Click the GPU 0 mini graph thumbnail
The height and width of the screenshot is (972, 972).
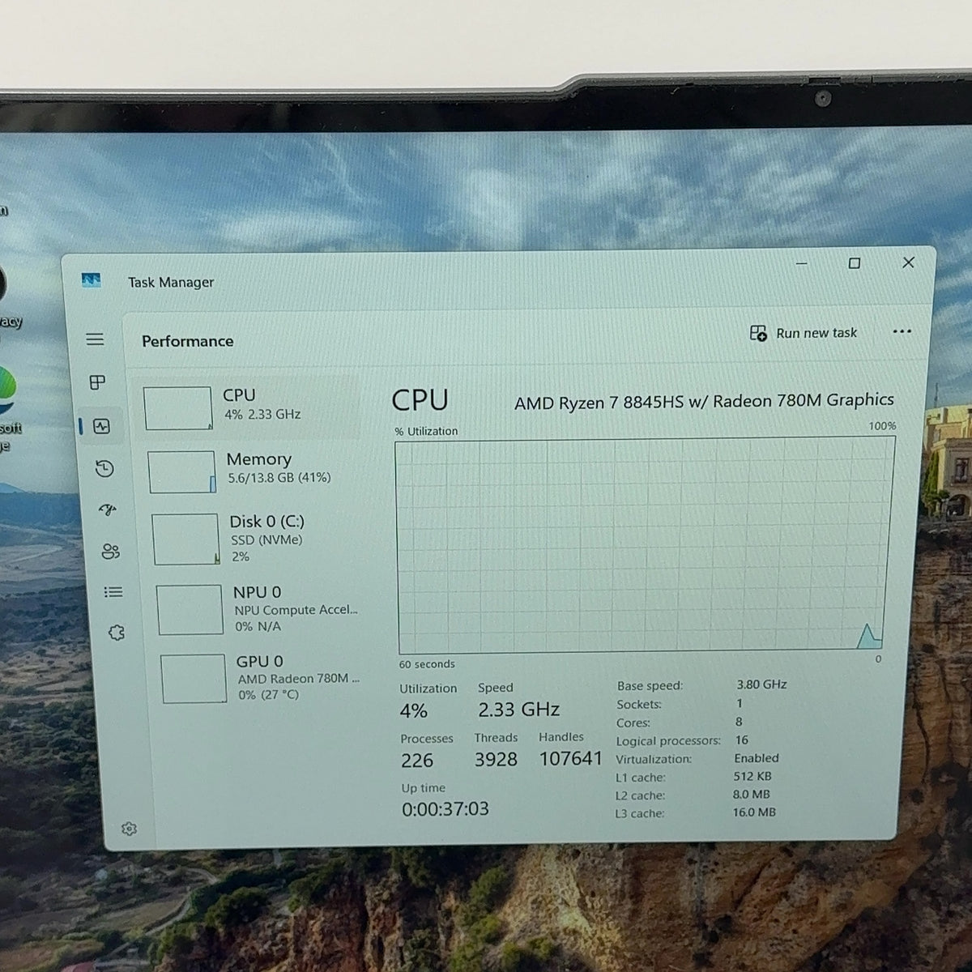click(194, 679)
